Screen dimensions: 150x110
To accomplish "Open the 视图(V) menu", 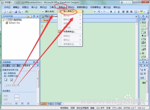I will click(x=25, y=7).
